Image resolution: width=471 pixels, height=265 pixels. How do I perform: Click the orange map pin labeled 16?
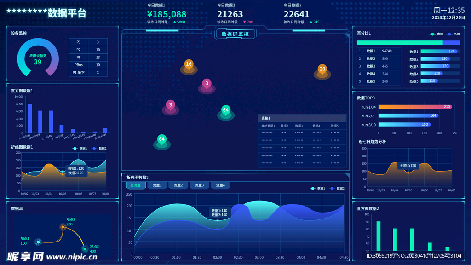[x=189, y=64]
